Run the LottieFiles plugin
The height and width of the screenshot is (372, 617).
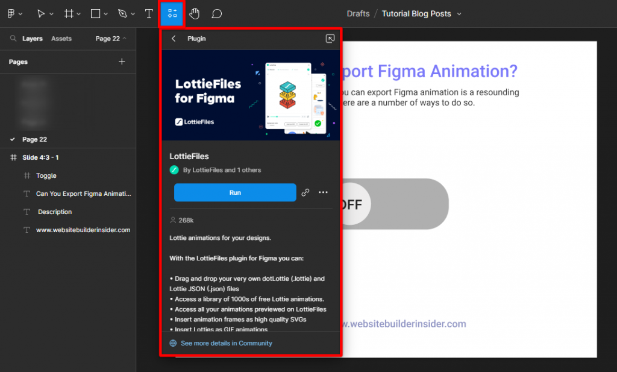click(x=235, y=192)
